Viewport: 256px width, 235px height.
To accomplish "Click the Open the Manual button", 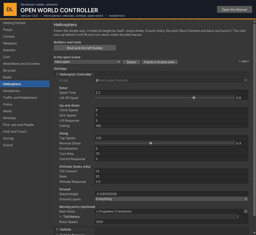I will (x=235, y=9).
